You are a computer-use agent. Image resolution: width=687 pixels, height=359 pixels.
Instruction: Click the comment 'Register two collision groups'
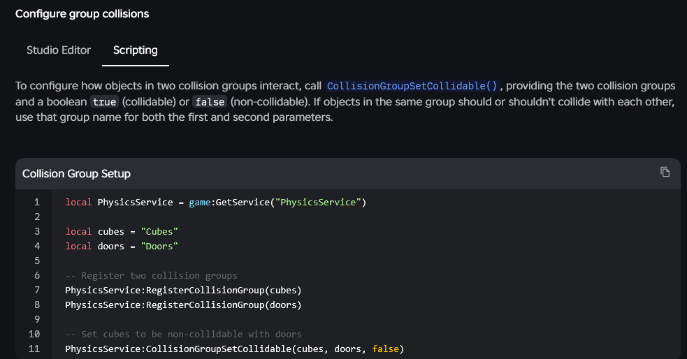click(x=151, y=276)
